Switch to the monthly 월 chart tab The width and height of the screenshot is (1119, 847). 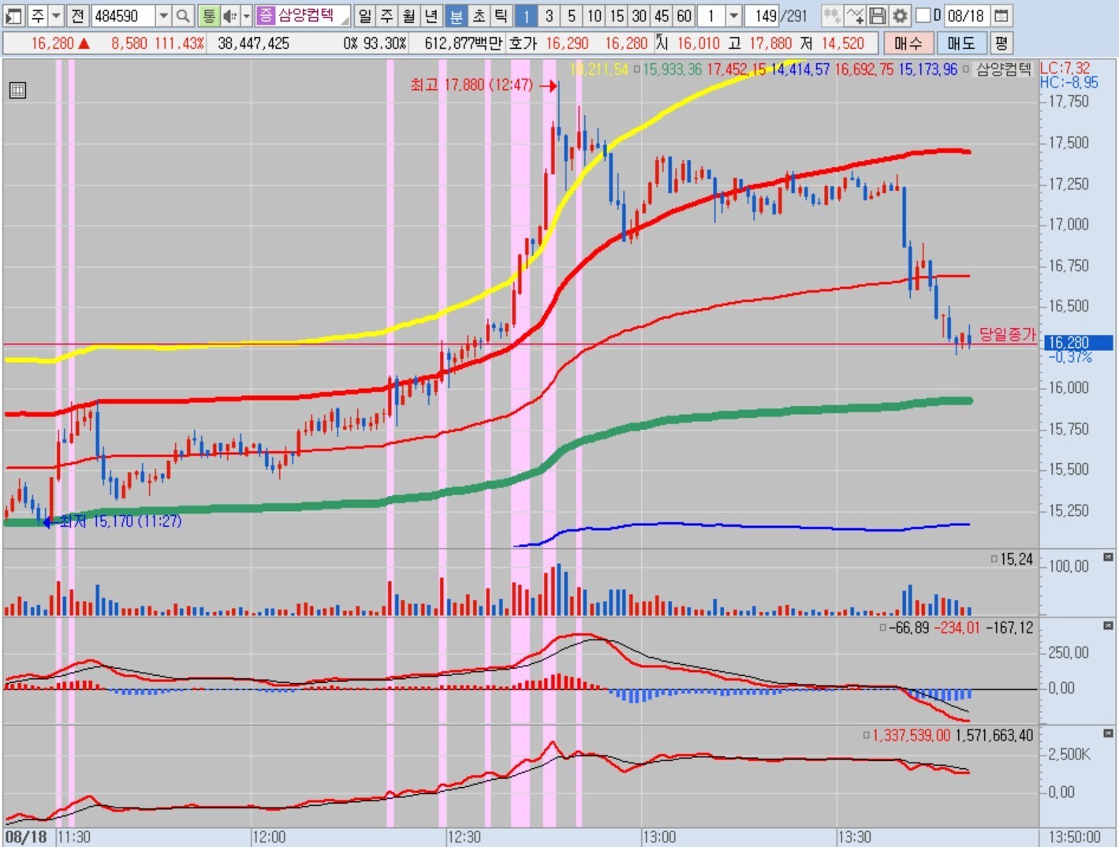tap(408, 15)
